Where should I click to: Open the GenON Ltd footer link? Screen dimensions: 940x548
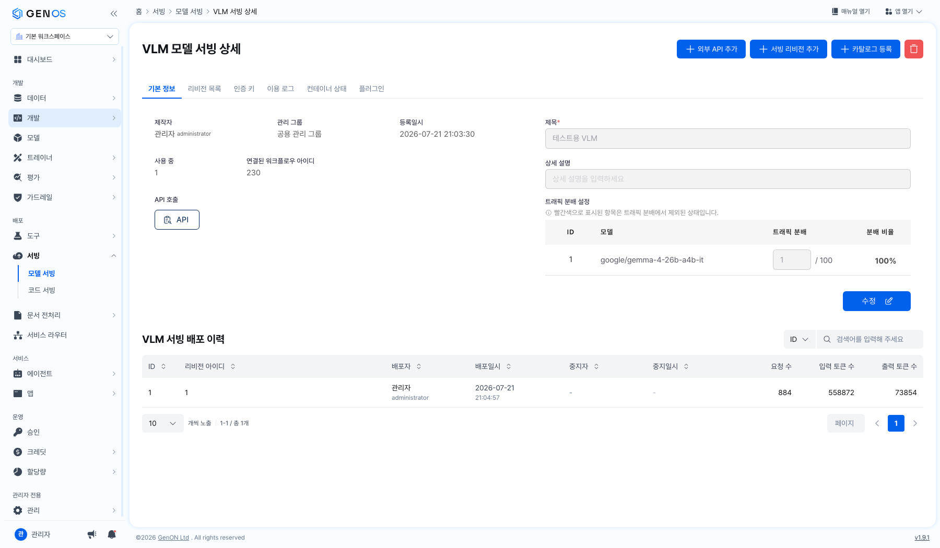click(173, 538)
